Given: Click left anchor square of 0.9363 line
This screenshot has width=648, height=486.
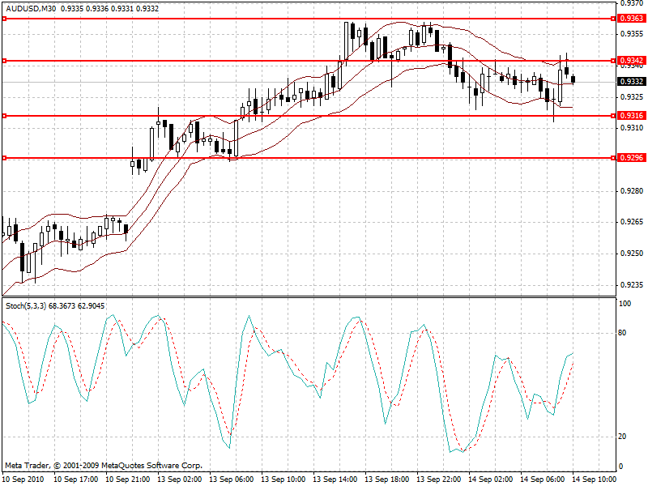Looking at the screenshot, I should tap(4, 18).
